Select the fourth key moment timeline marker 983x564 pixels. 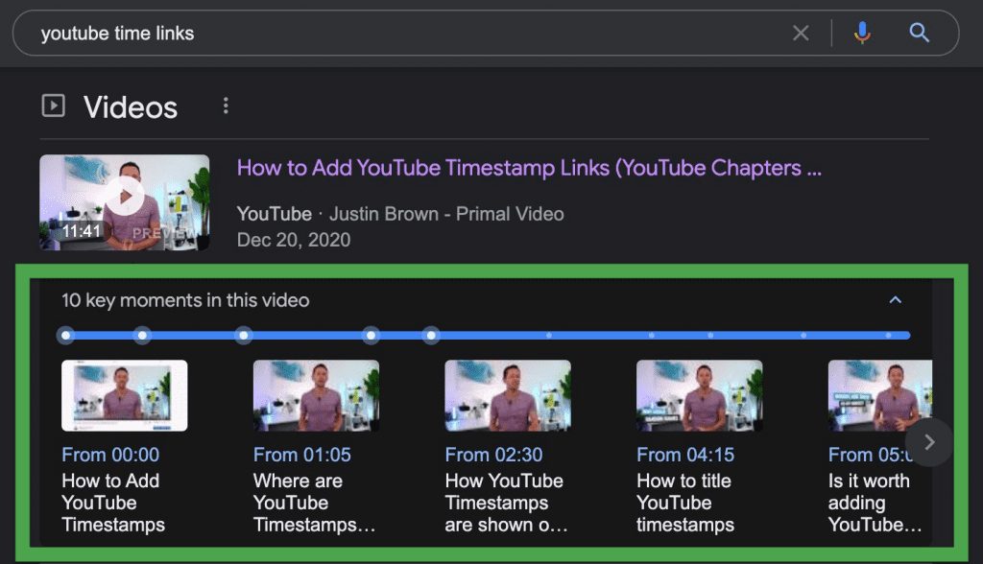coord(372,336)
